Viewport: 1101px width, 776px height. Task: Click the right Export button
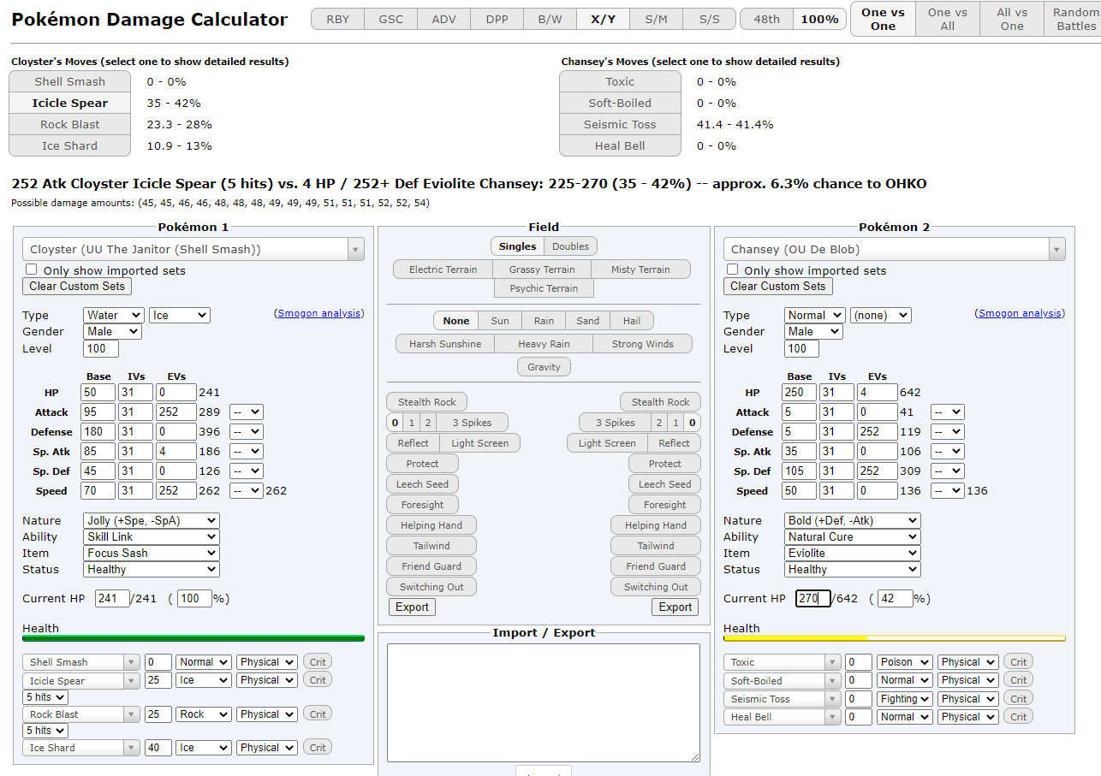click(x=675, y=607)
